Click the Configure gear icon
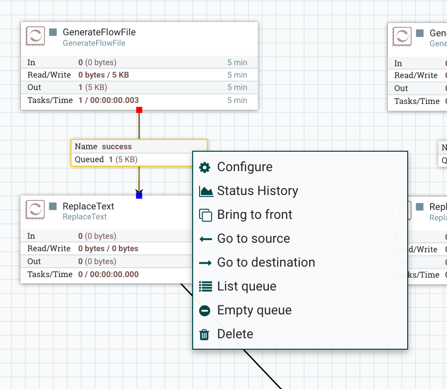This screenshot has height=389, width=447. 205,167
